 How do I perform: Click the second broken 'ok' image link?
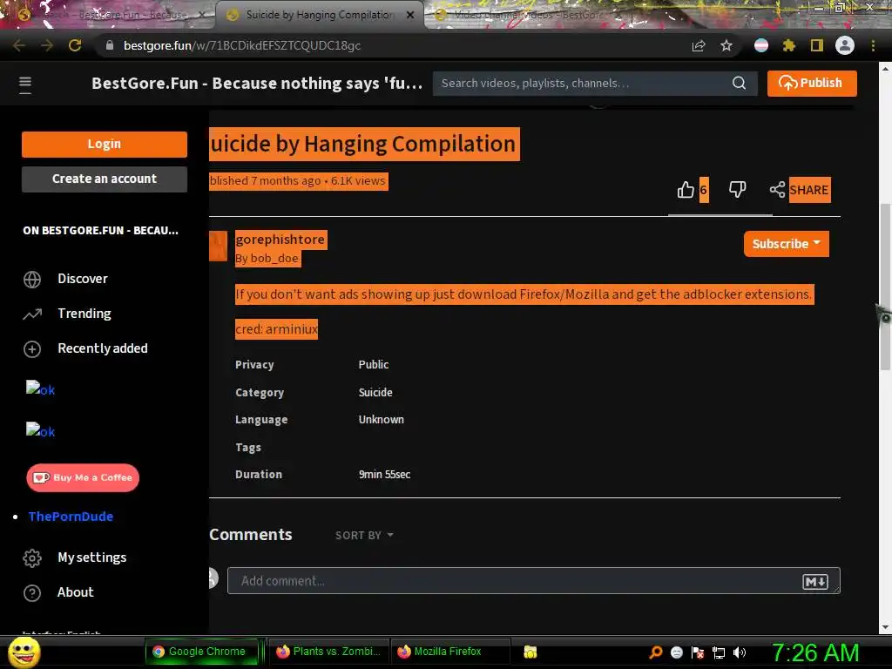click(40, 431)
